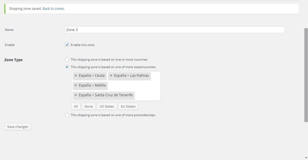Remove the España > Ceuta tag
Image resolution: width=308 pixels, height=160 pixels.
[x=76, y=75]
